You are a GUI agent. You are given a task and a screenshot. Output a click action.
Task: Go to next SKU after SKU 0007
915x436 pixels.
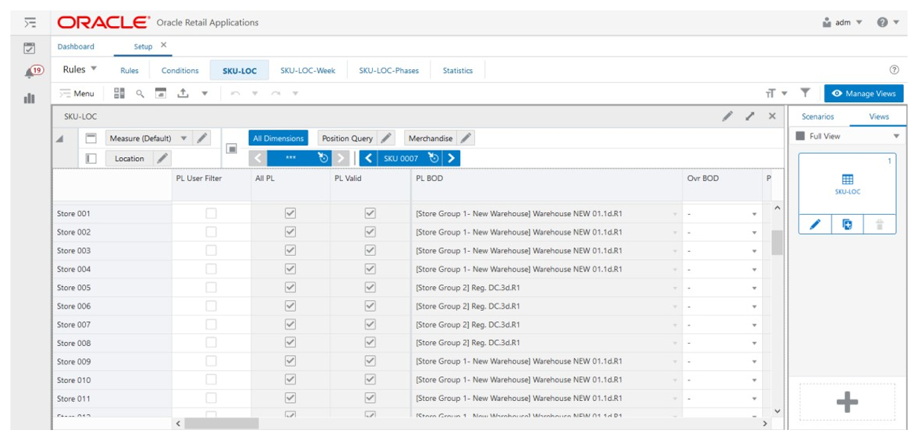(452, 158)
